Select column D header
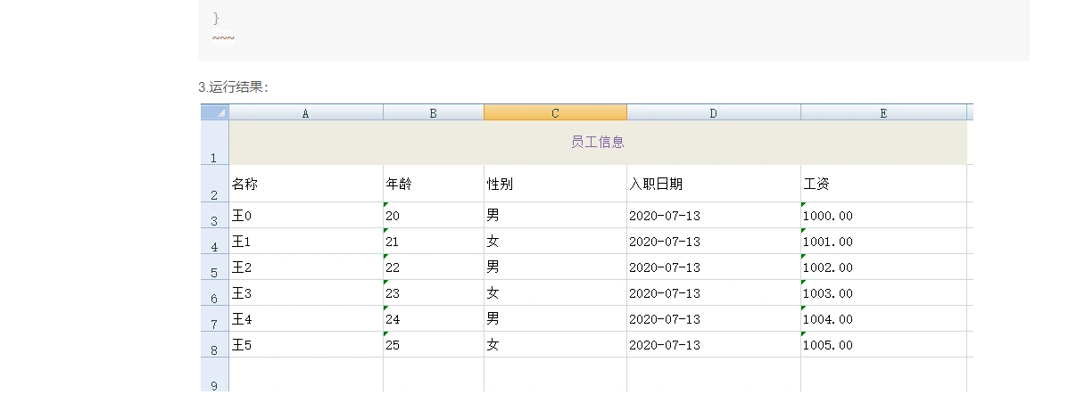 click(x=714, y=112)
